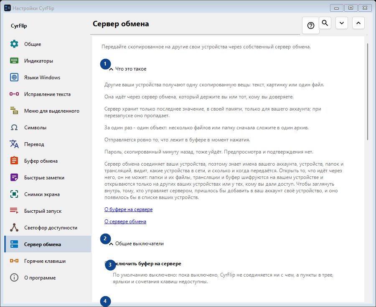Open the Исправление текста icon

pyautogui.click(x=14, y=94)
